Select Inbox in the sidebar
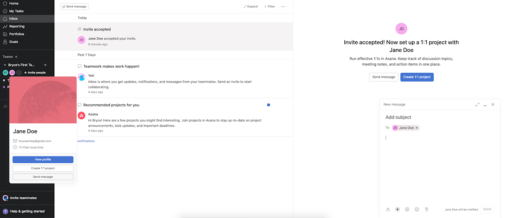The height and width of the screenshot is (218, 508). 27,19
